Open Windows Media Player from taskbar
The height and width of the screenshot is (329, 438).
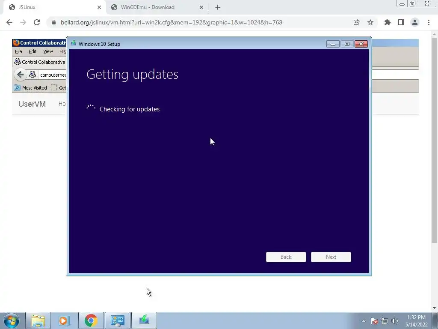point(64,320)
